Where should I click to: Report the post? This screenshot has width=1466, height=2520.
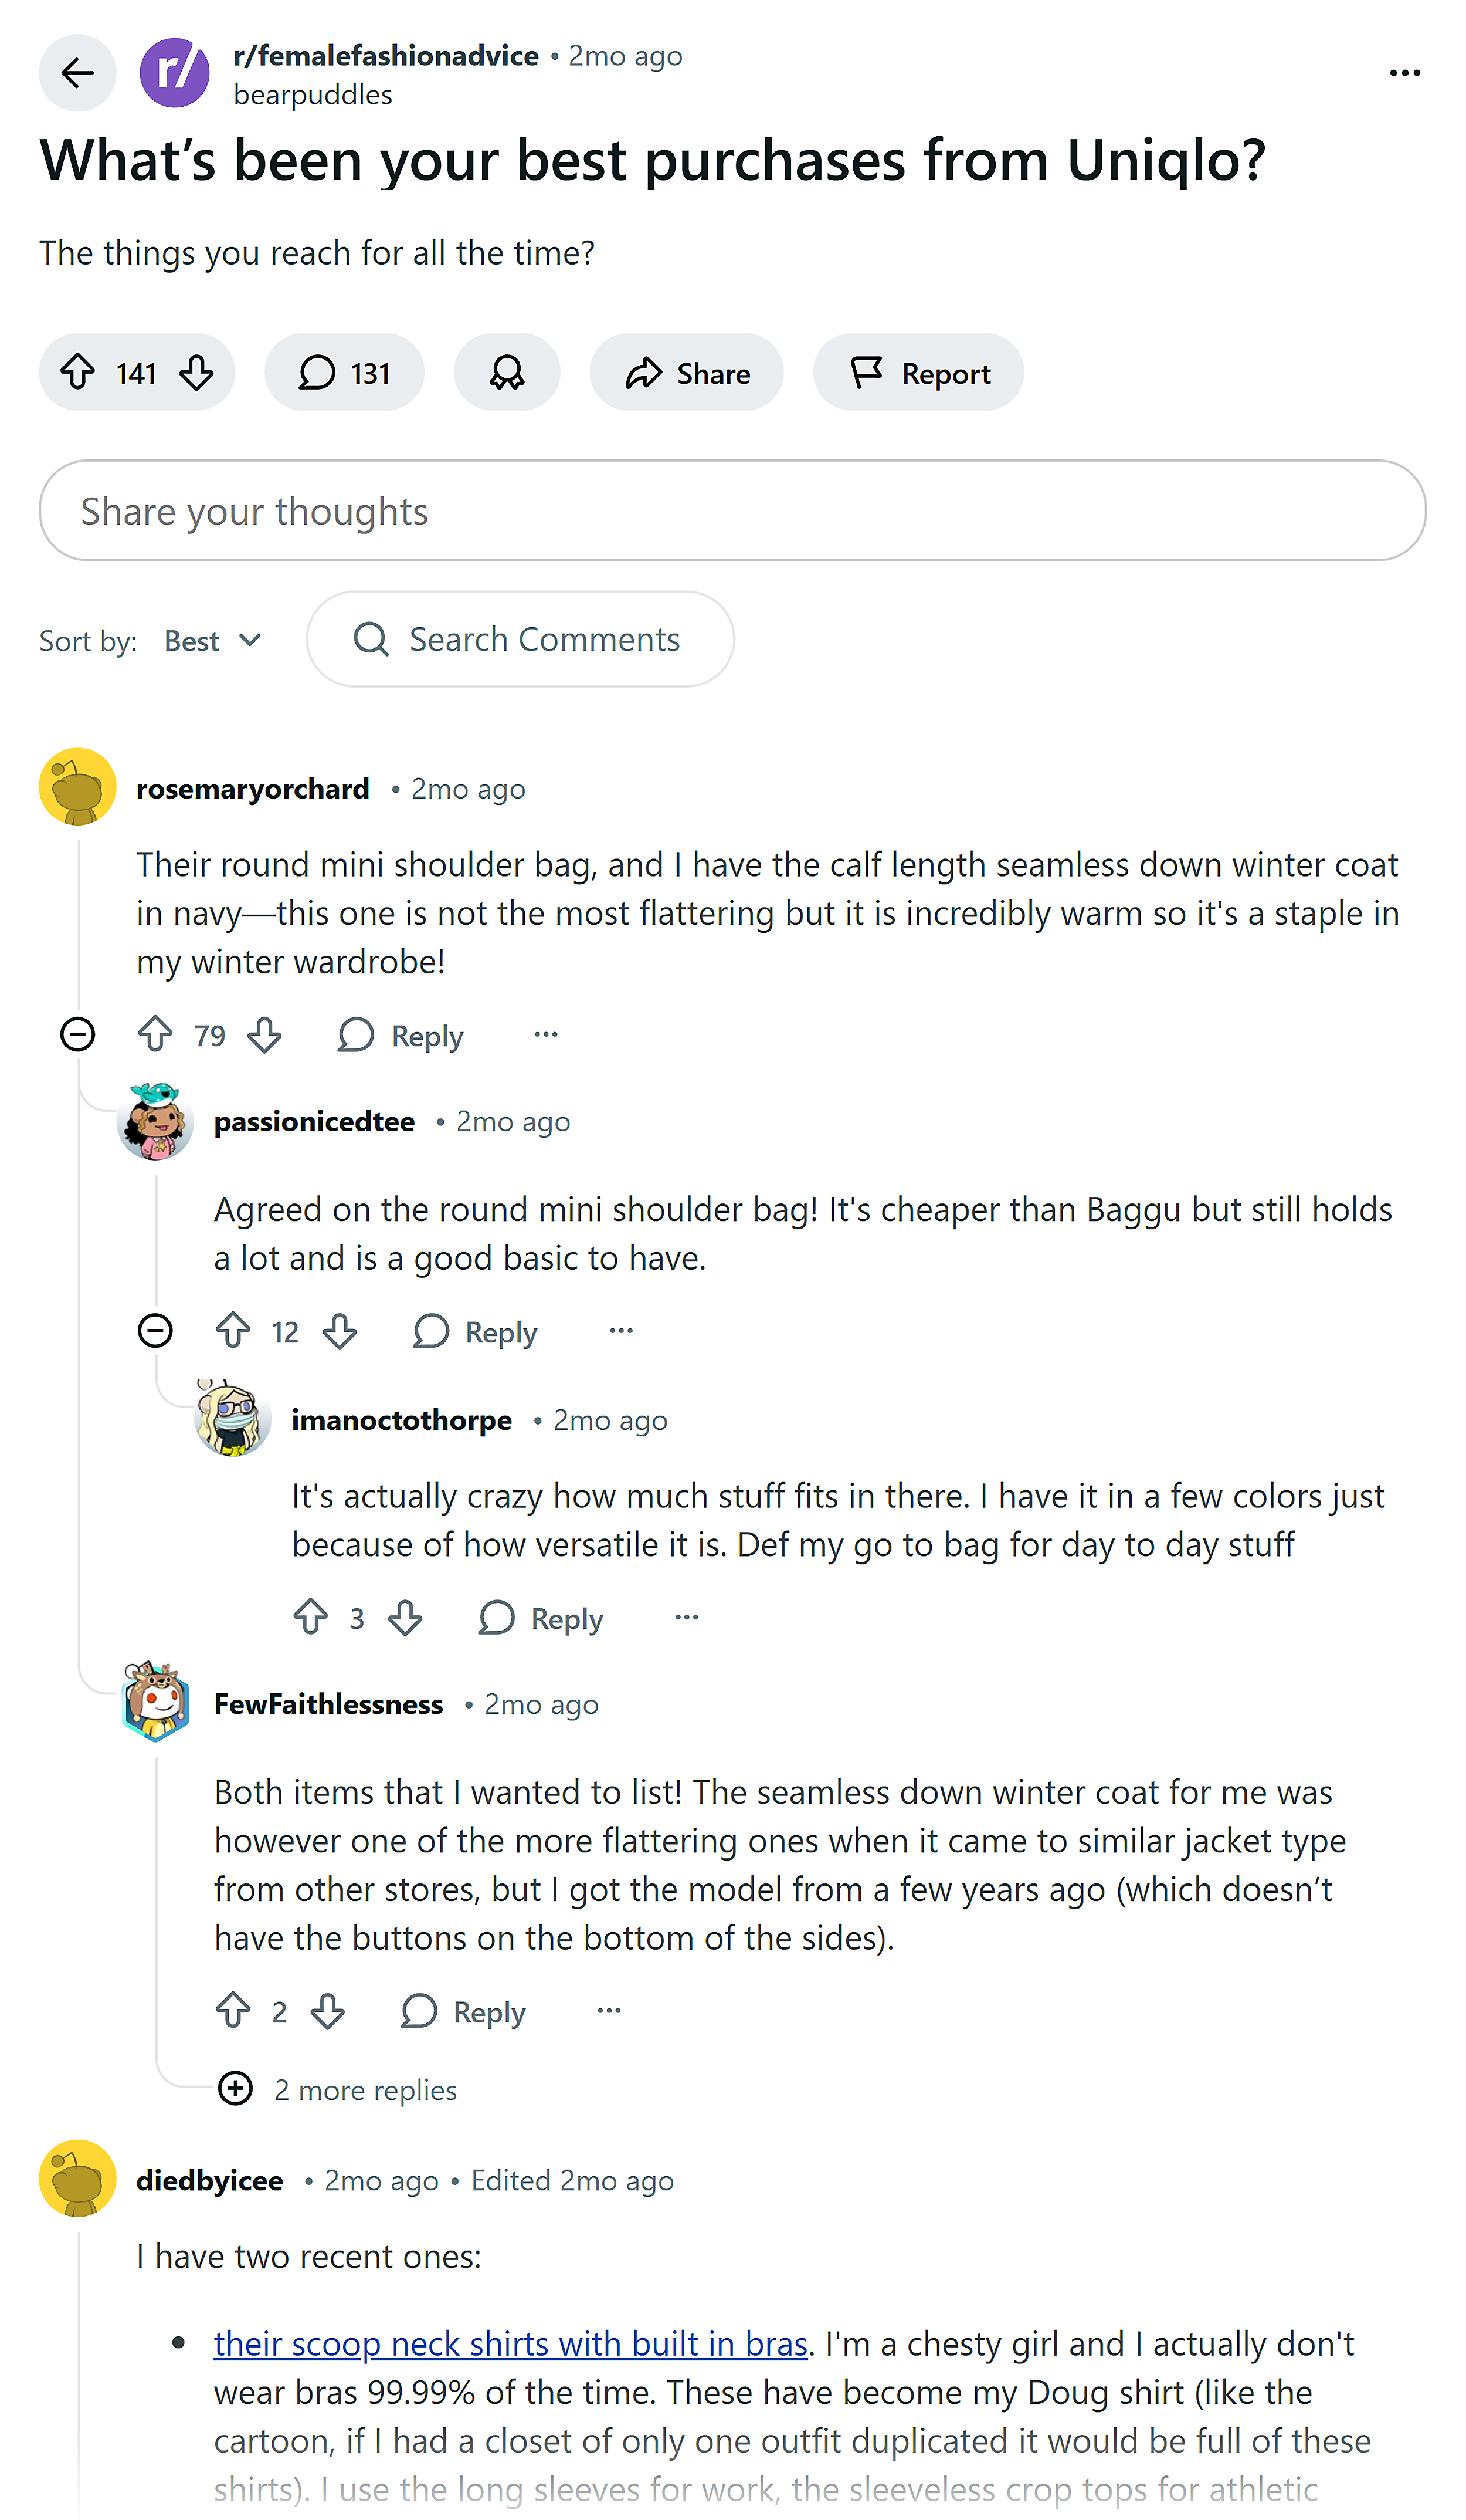coord(918,372)
